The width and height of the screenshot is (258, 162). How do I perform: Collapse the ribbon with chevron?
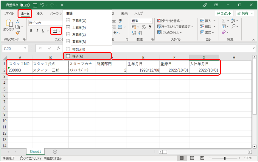(254, 40)
